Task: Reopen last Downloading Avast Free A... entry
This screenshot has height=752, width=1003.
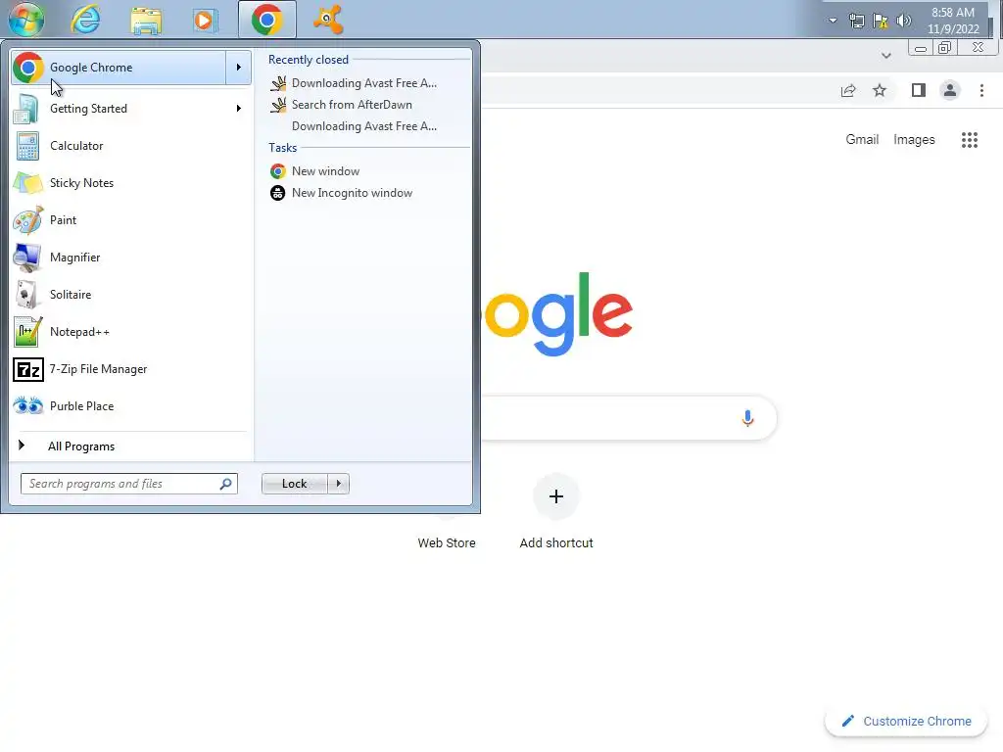Action: coord(364,126)
